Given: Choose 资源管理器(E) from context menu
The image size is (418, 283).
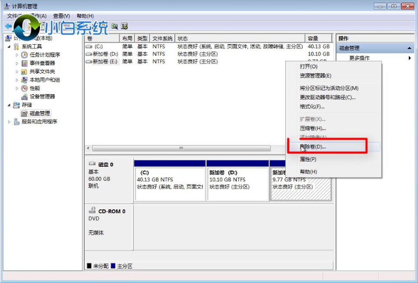Looking at the screenshot, I should (333, 76).
